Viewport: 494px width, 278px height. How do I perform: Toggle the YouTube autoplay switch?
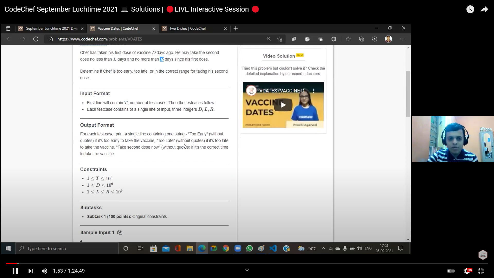click(451, 271)
